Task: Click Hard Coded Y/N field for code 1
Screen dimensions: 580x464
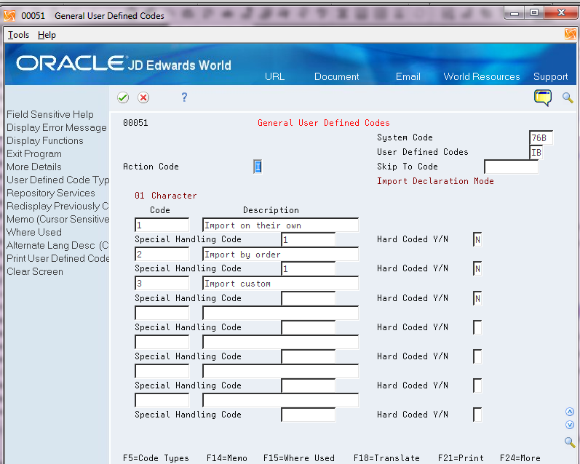Action: coord(477,239)
